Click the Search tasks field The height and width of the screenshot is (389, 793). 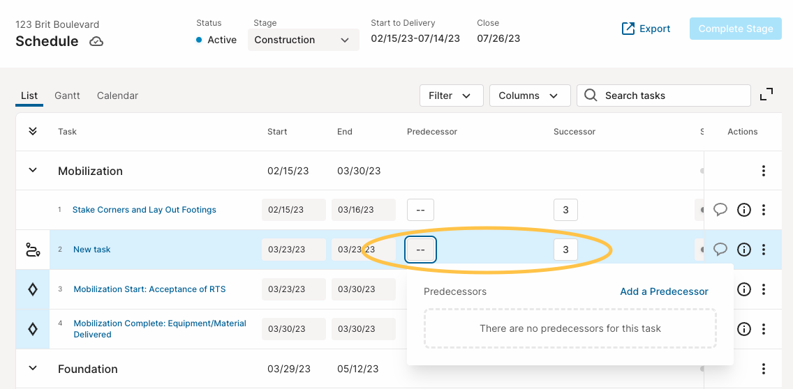(664, 96)
